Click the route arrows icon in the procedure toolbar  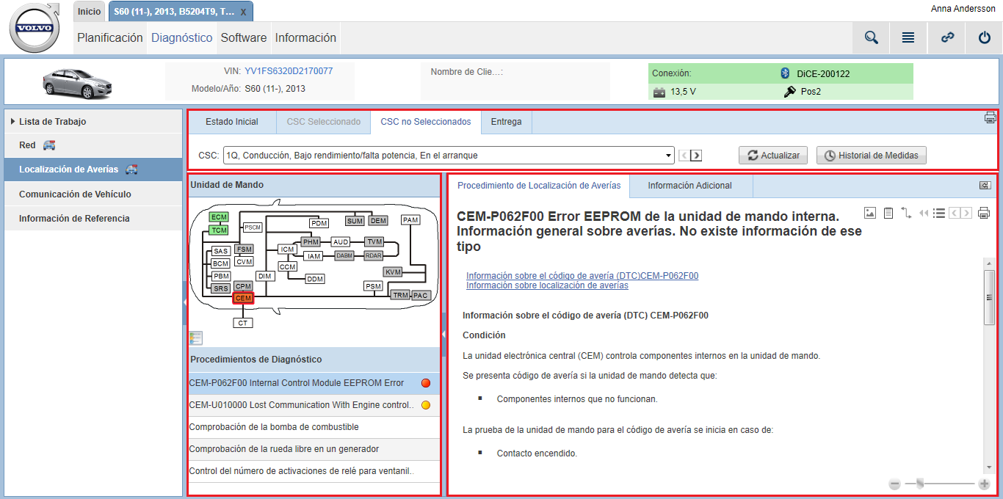click(x=907, y=213)
